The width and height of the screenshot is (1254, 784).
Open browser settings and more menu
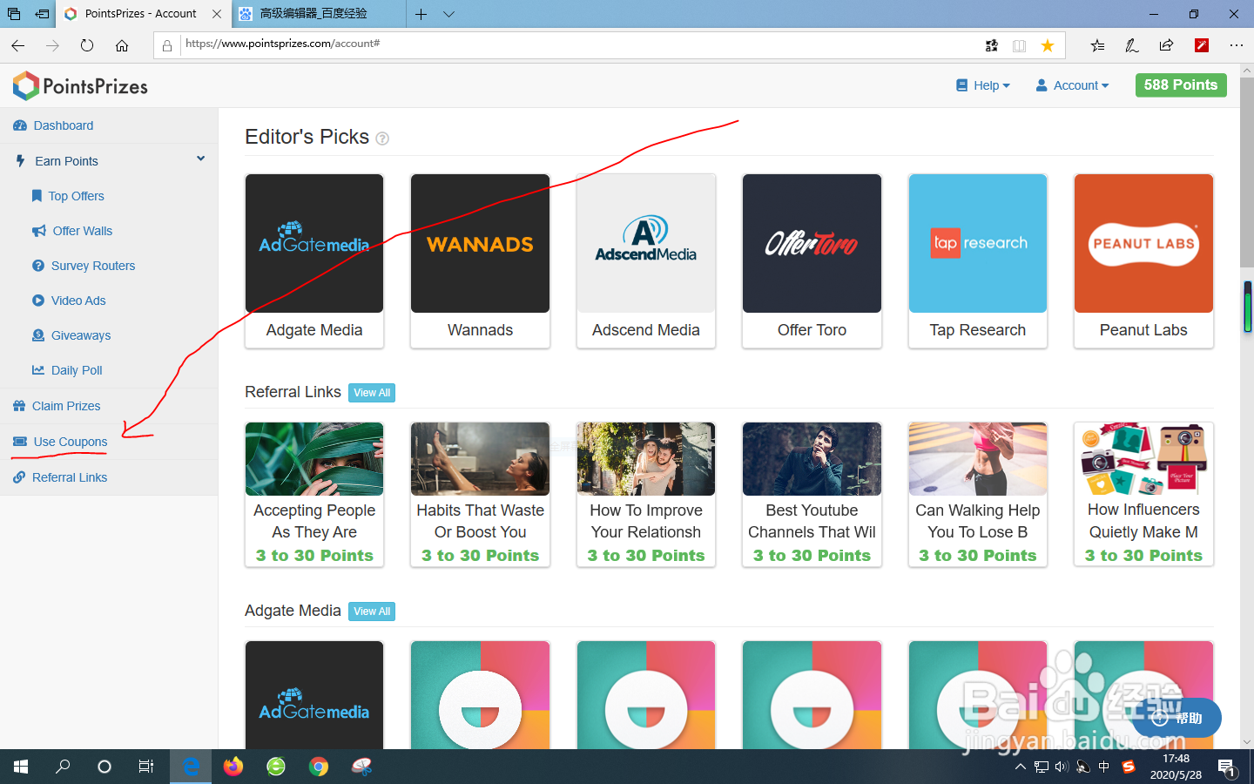[x=1236, y=45]
